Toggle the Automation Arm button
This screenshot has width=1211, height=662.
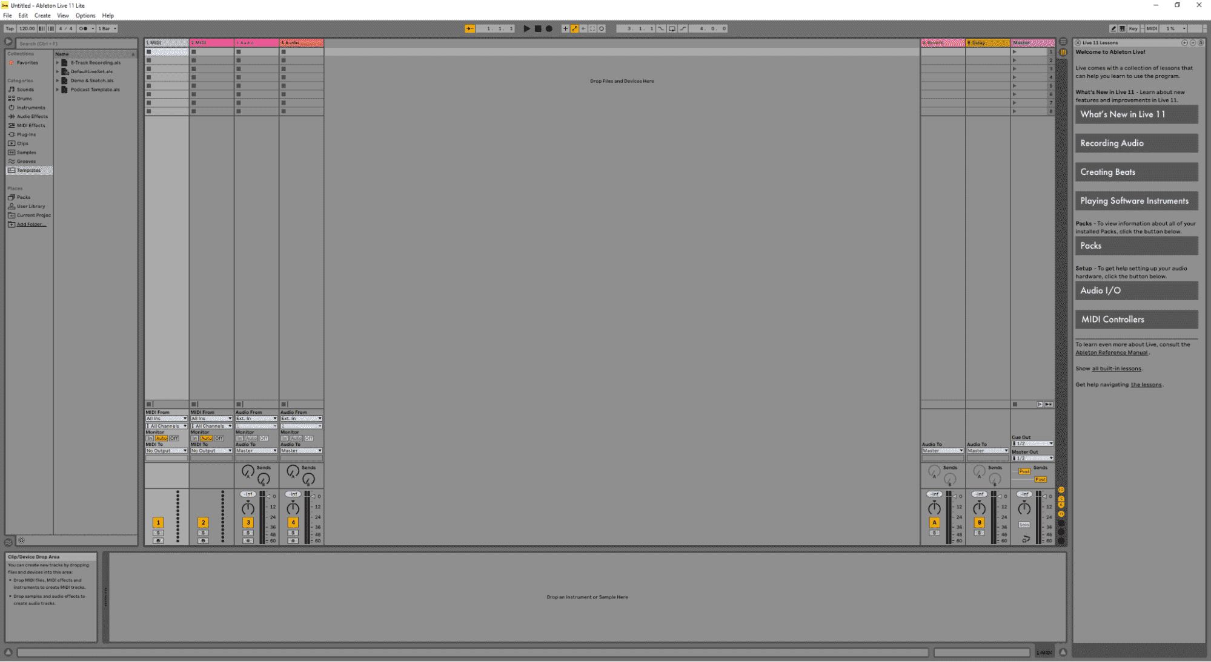coord(574,28)
